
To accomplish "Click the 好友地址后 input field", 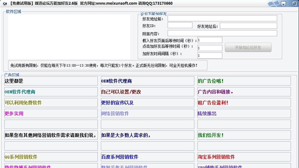I will 249,26.
